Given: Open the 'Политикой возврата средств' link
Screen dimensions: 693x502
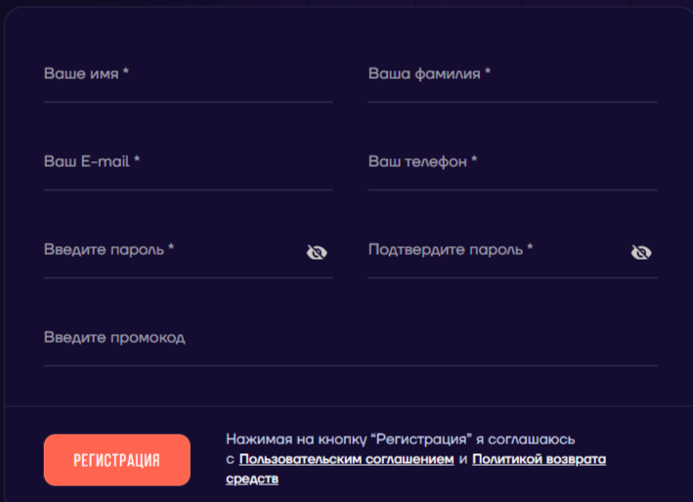Looking at the screenshot, I should [539, 459].
